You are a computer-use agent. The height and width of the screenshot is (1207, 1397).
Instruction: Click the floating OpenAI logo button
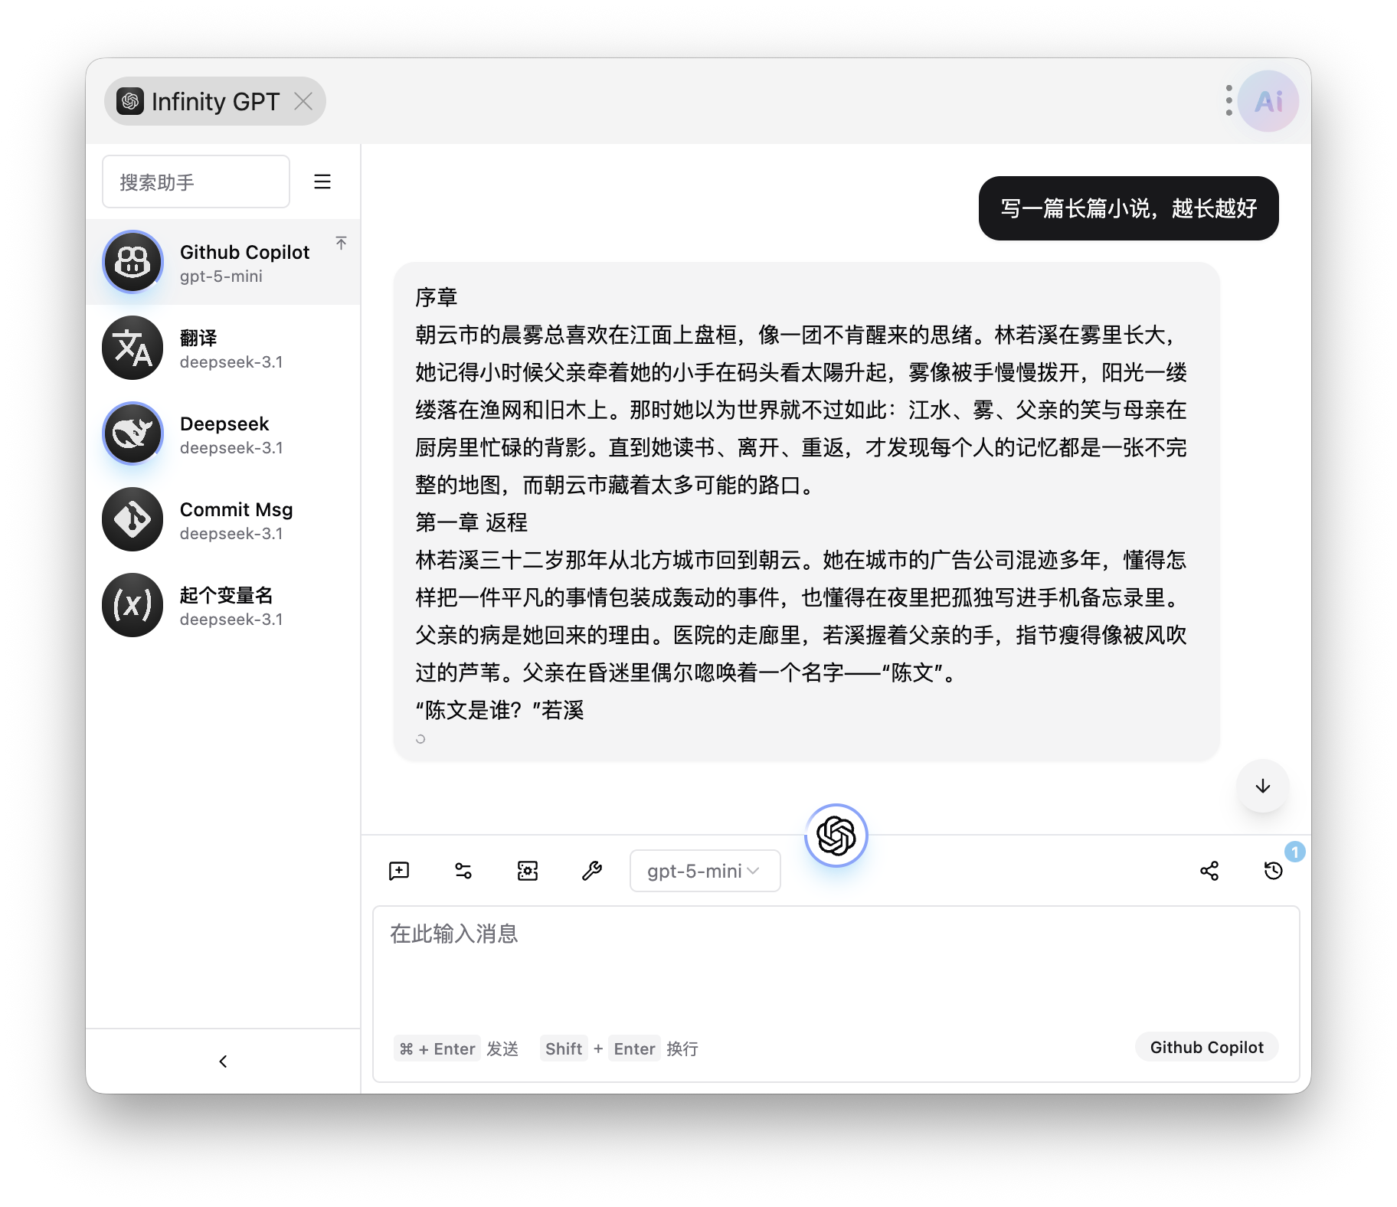pos(836,835)
